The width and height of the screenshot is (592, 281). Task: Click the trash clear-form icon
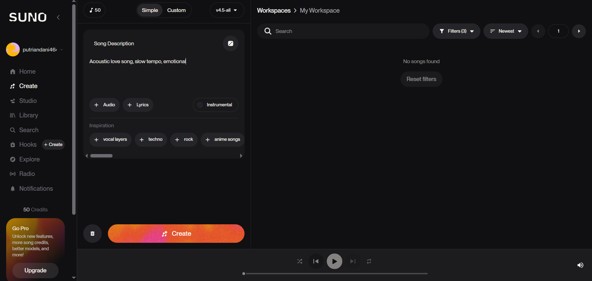coord(92,234)
